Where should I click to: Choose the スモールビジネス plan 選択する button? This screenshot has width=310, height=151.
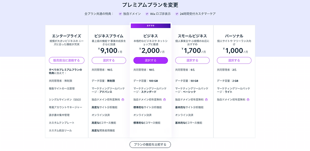point(192,60)
